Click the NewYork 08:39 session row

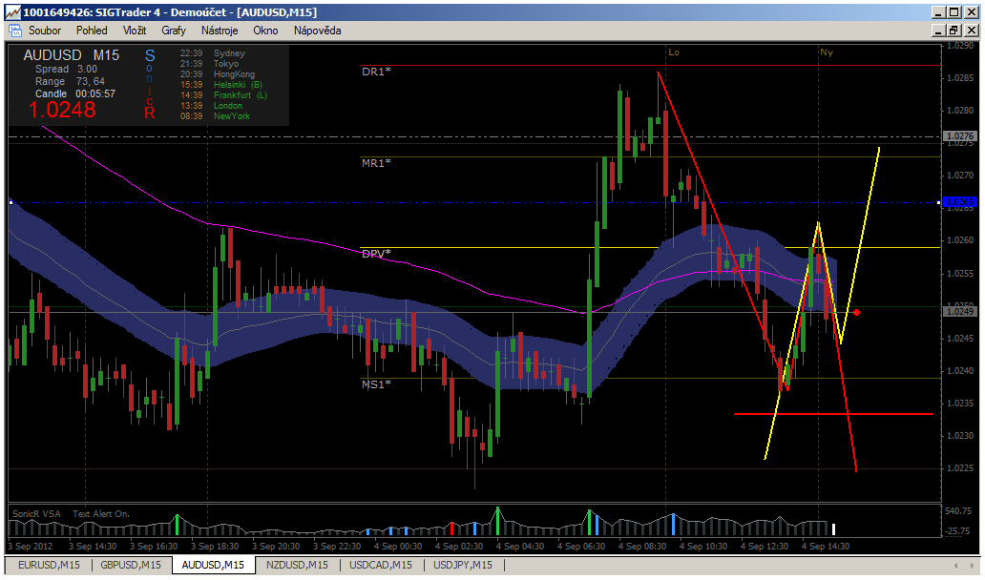215,116
